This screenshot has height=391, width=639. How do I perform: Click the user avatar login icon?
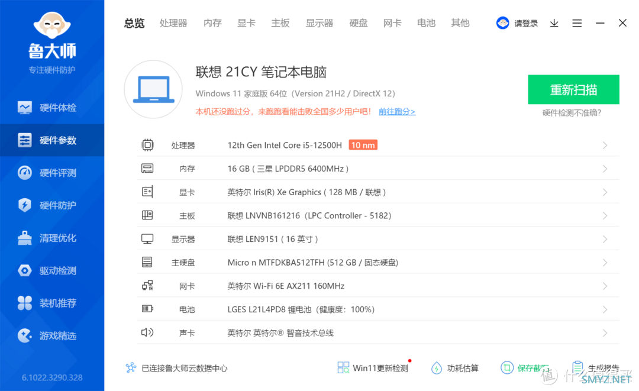click(x=502, y=23)
